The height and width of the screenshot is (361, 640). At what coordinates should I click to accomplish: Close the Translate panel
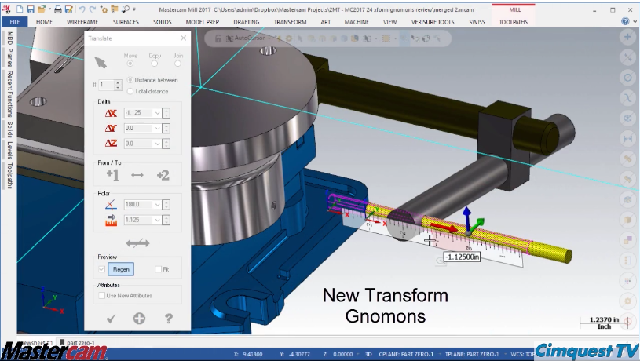click(183, 38)
